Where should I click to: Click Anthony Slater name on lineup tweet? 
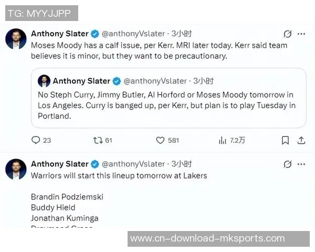point(59,164)
